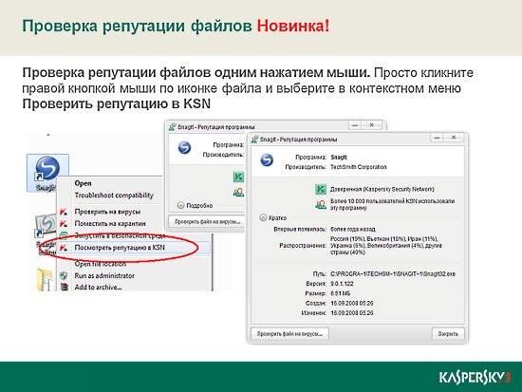Click title bar icon of front reputation window

click(254, 139)
